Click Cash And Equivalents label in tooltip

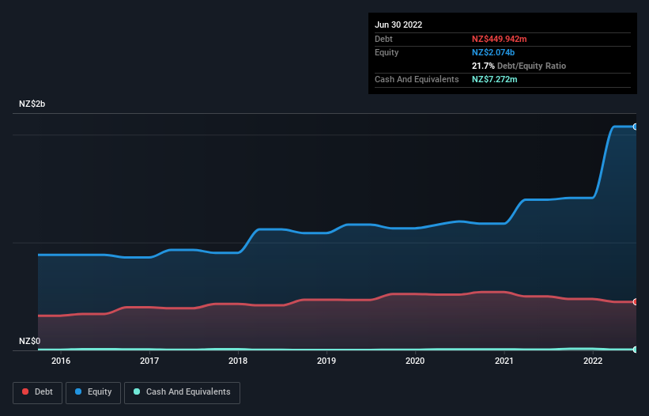(x=417, y=79)
